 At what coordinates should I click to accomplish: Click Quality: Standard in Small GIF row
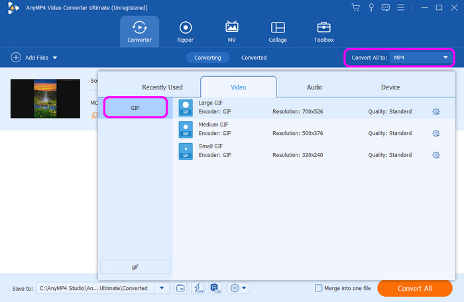click(390, 155)
